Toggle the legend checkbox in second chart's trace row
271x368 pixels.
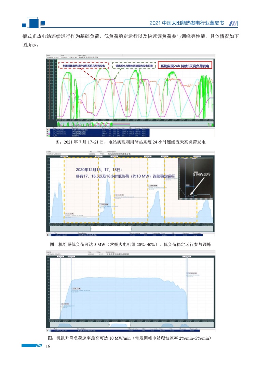47,235
